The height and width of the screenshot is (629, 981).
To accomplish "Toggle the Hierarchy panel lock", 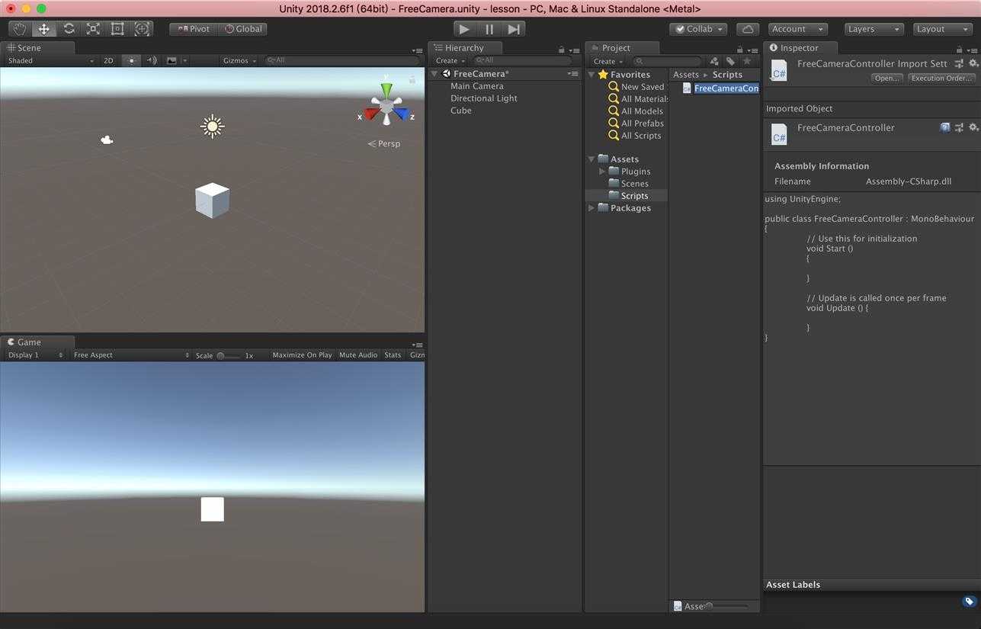I will [x=562, y=50].
